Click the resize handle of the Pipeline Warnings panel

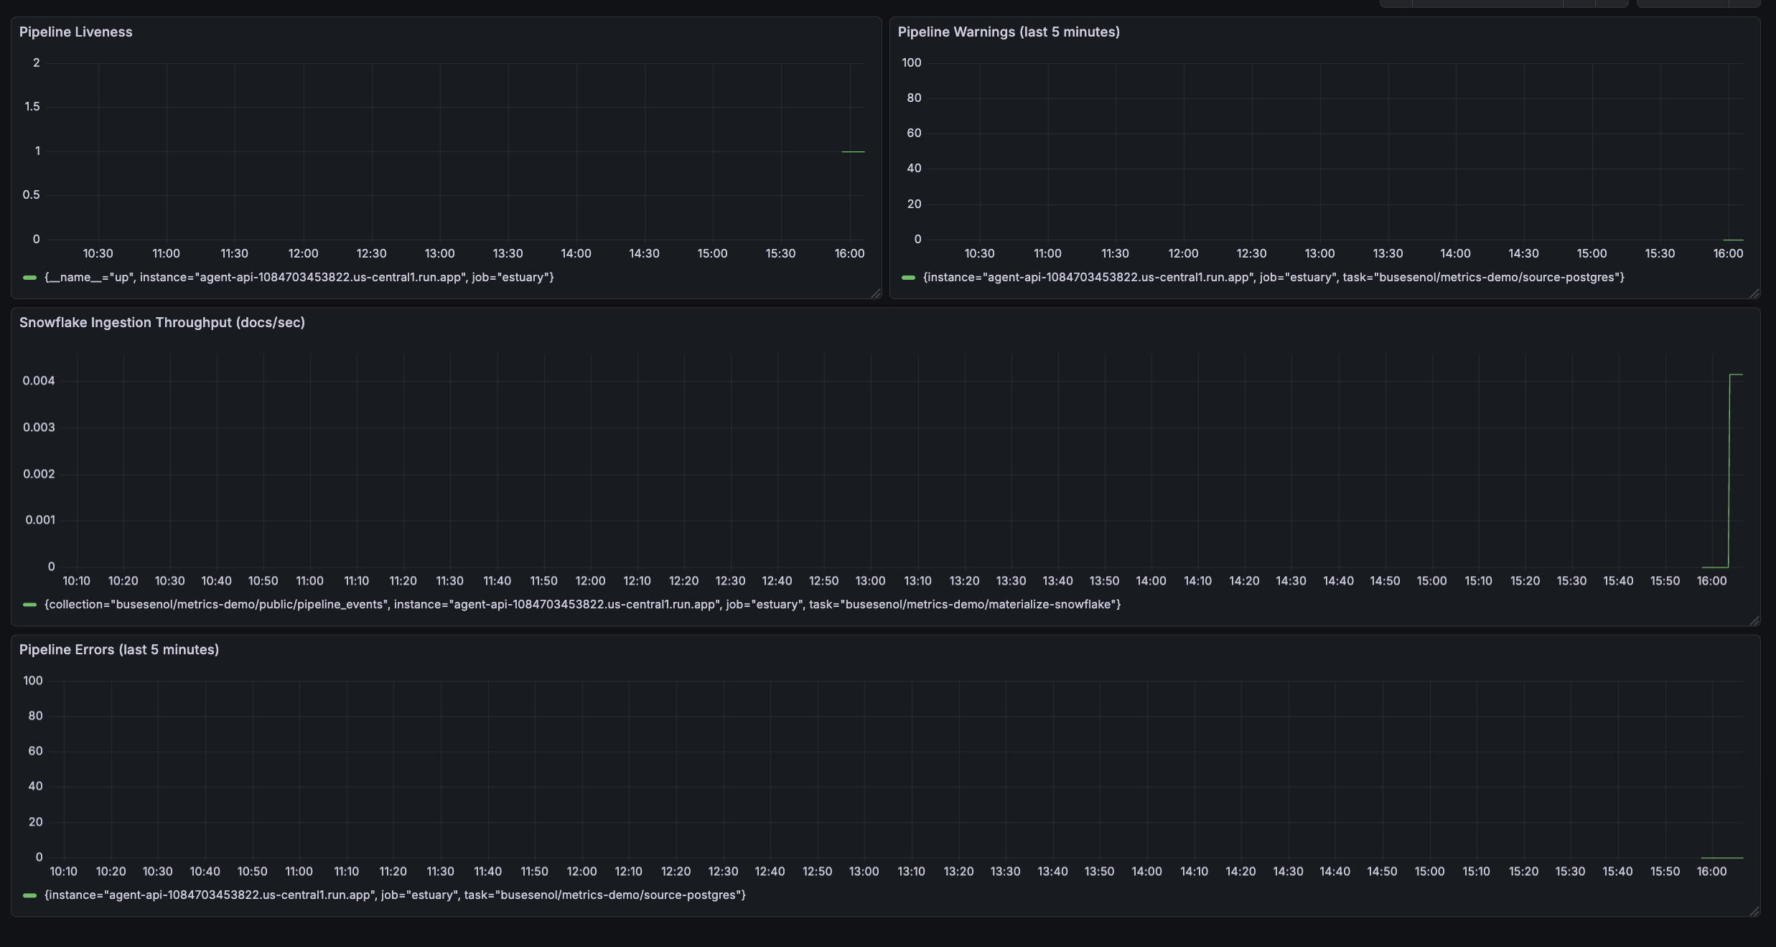tap(1755, 293)
